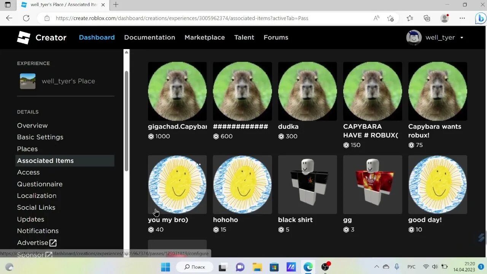Image resolution: width=487 pixels, height=274 pixels.
Task: Click the 1000 Robux price
Action: click(x=162, y=136)
